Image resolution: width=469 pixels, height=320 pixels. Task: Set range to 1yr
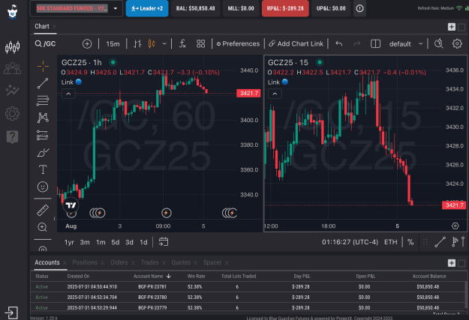69,242
